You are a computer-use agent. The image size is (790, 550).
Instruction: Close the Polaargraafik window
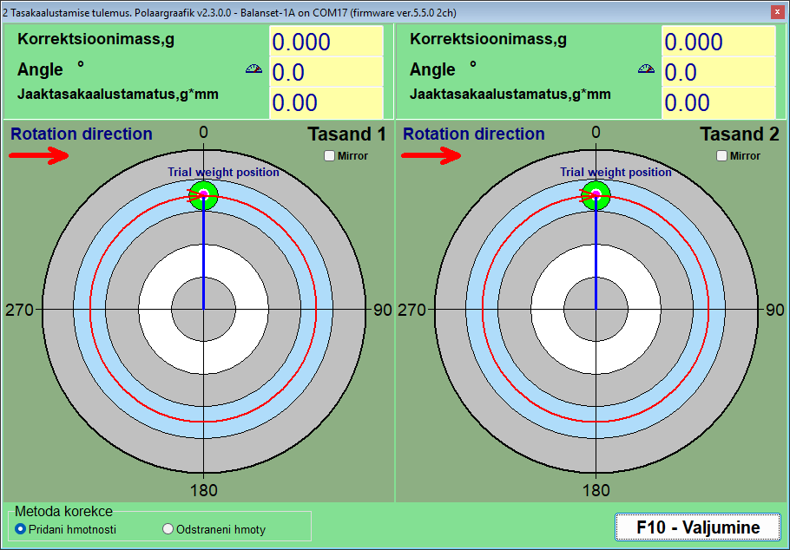click(x=778, y=12)
